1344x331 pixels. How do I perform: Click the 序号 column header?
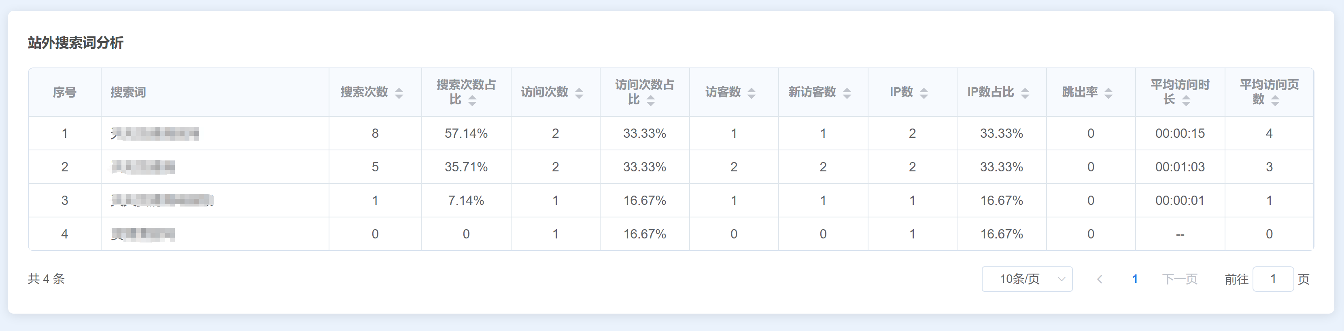tap(65, 92)
